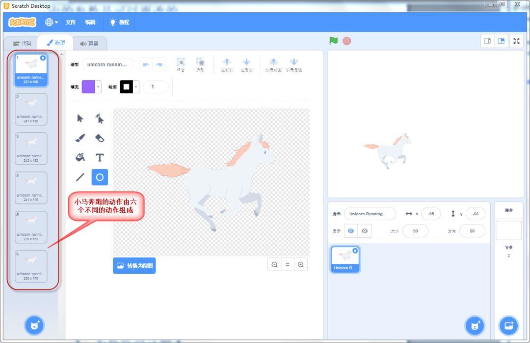Switch to large stage layout
Image resolution: width=530 pixels, height=343 pixels.
[x=501, y=41]
